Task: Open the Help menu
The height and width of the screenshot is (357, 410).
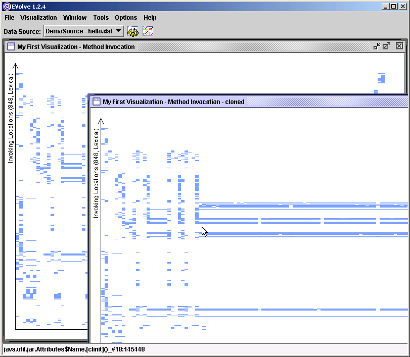Action: [x=150, y=18]
